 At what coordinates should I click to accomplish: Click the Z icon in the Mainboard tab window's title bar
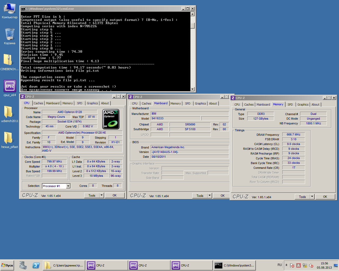click(x=131, y=97)
